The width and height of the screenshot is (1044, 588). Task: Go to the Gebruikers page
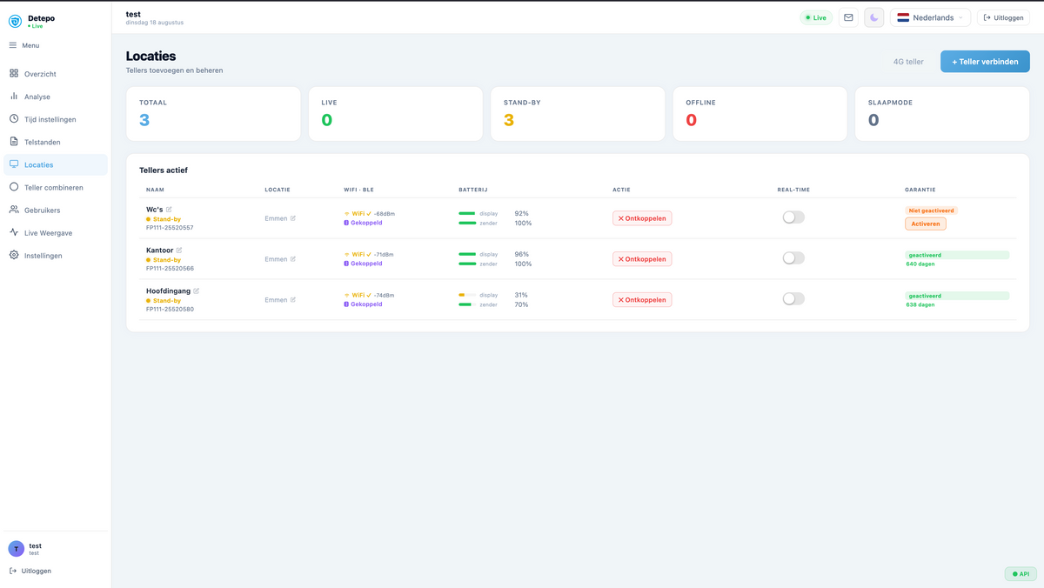pyautogui.click(x=56, y=210)
